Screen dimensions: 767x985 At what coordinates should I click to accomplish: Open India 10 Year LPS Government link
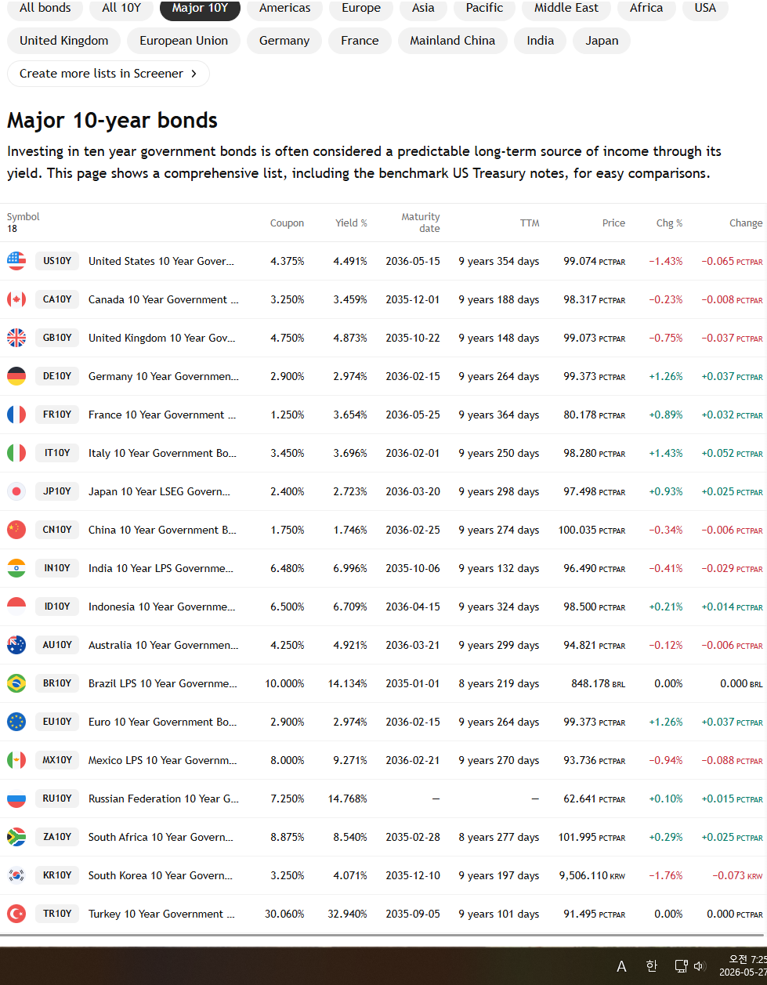161,568
